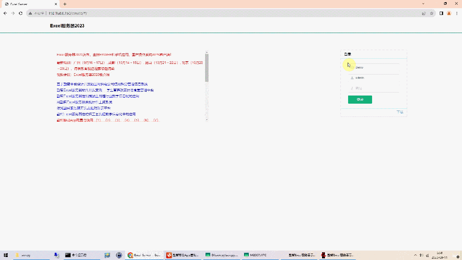This screenshot has width=462, height=260.
Task: Switch to Chrome Excel Server taskbar item
Action: (x=144, y=255)
